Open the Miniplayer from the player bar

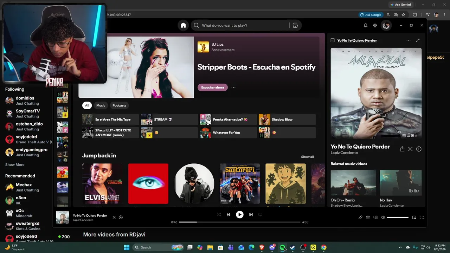[x=414, y=218]
